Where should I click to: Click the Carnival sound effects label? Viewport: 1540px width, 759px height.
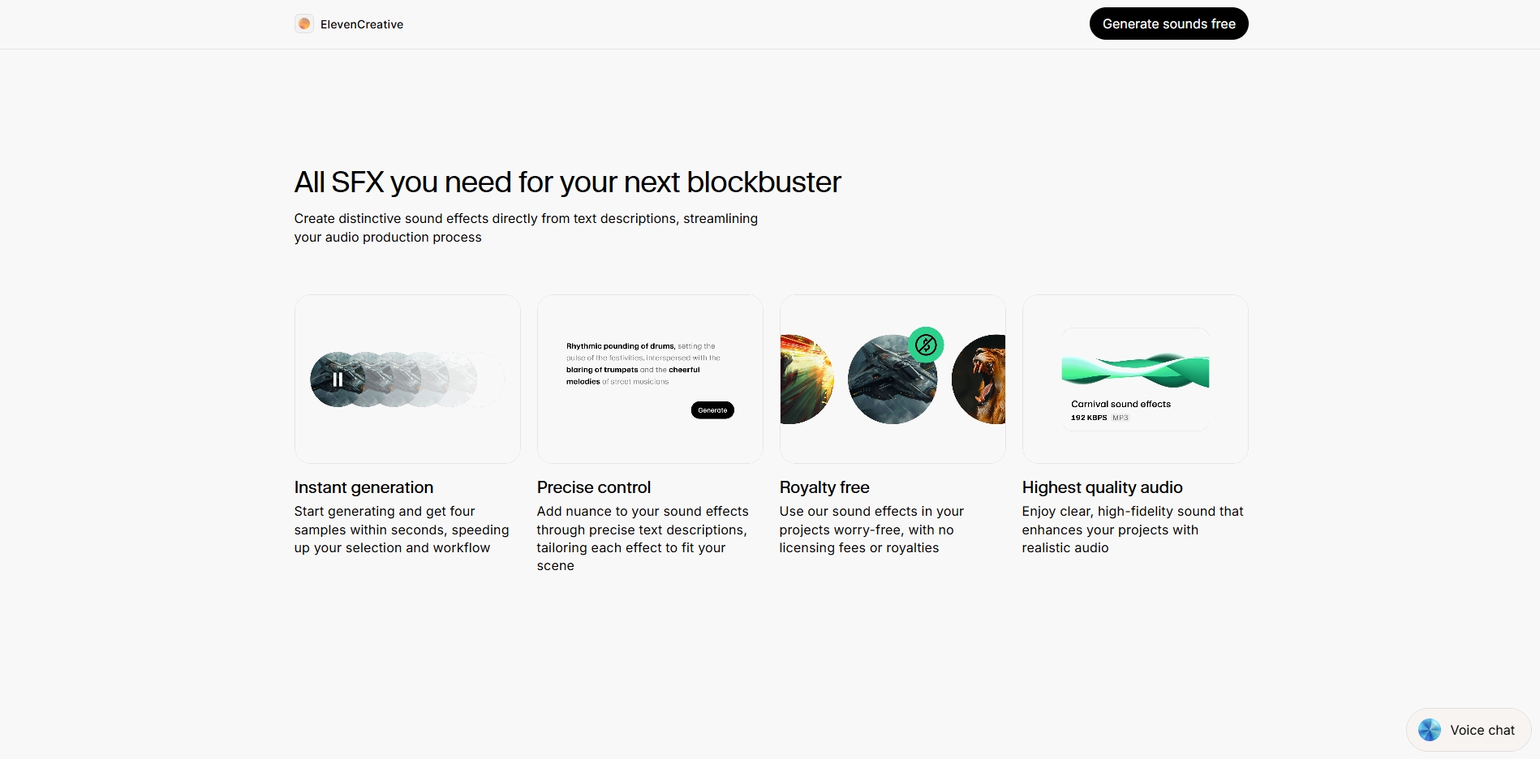pos(1121,404)
